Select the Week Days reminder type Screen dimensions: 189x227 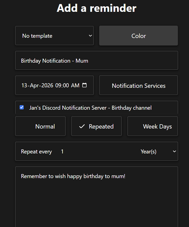click(x=153, y=126)
